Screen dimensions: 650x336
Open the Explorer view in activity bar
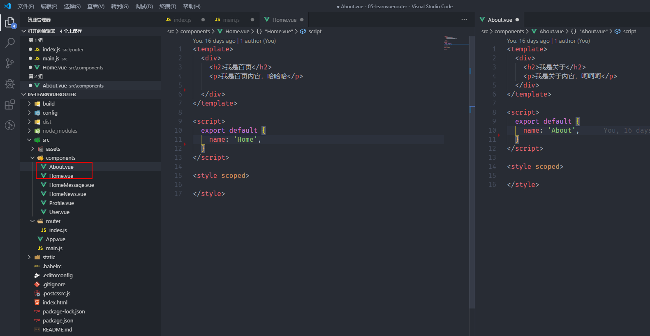coord(10,22)
